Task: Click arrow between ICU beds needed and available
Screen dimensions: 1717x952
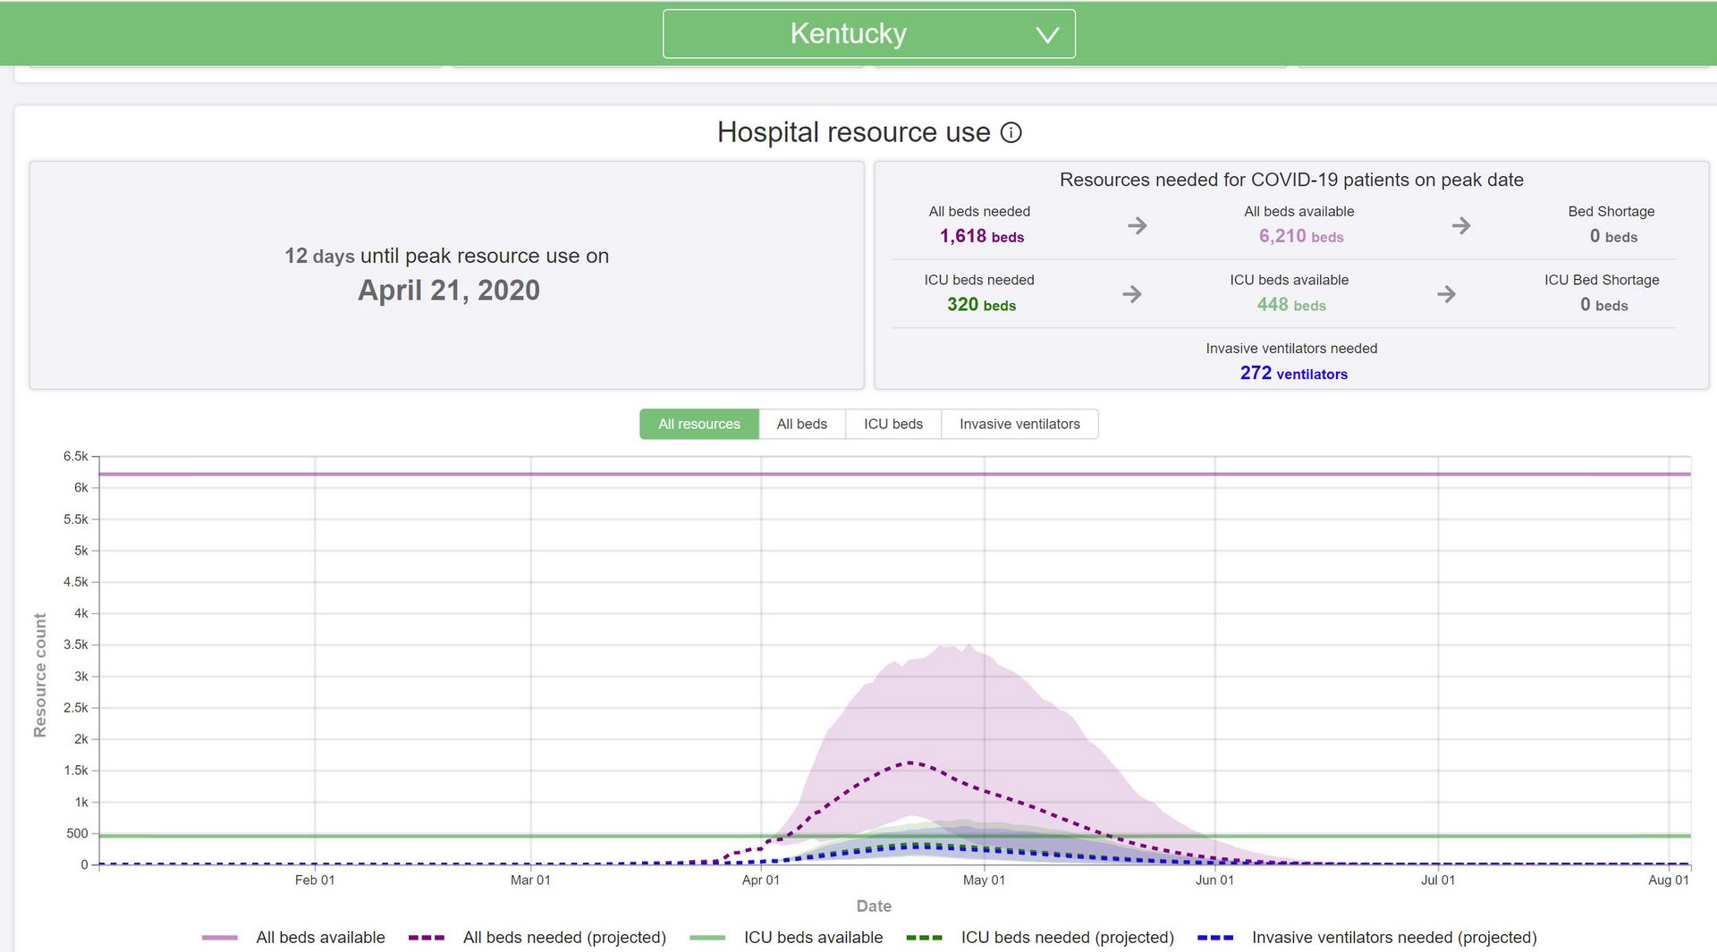Action: (x=1132, y=294)
